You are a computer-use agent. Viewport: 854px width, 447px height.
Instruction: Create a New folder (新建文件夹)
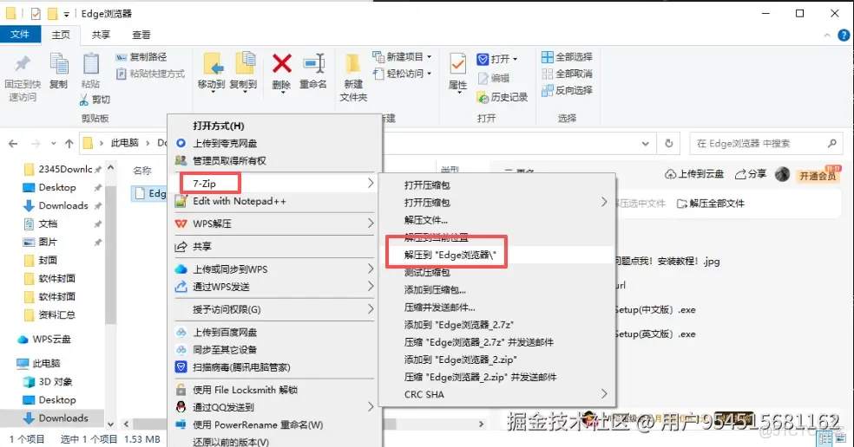tap(353, 78)
